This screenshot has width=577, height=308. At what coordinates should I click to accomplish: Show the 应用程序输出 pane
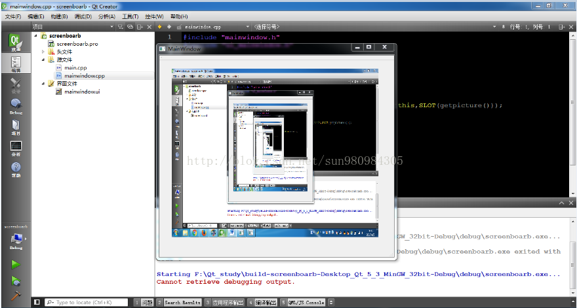tap(224, 303)
